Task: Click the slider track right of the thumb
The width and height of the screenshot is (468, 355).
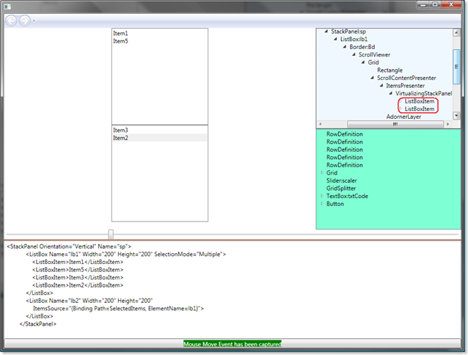Action: point(286,235)
